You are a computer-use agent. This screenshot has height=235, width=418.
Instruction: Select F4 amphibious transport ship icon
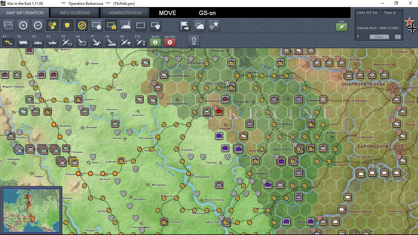53,42
